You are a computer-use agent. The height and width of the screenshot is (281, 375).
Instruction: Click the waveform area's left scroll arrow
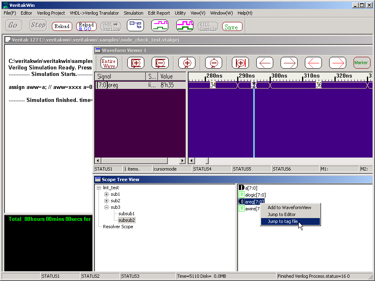pos(191,160)
